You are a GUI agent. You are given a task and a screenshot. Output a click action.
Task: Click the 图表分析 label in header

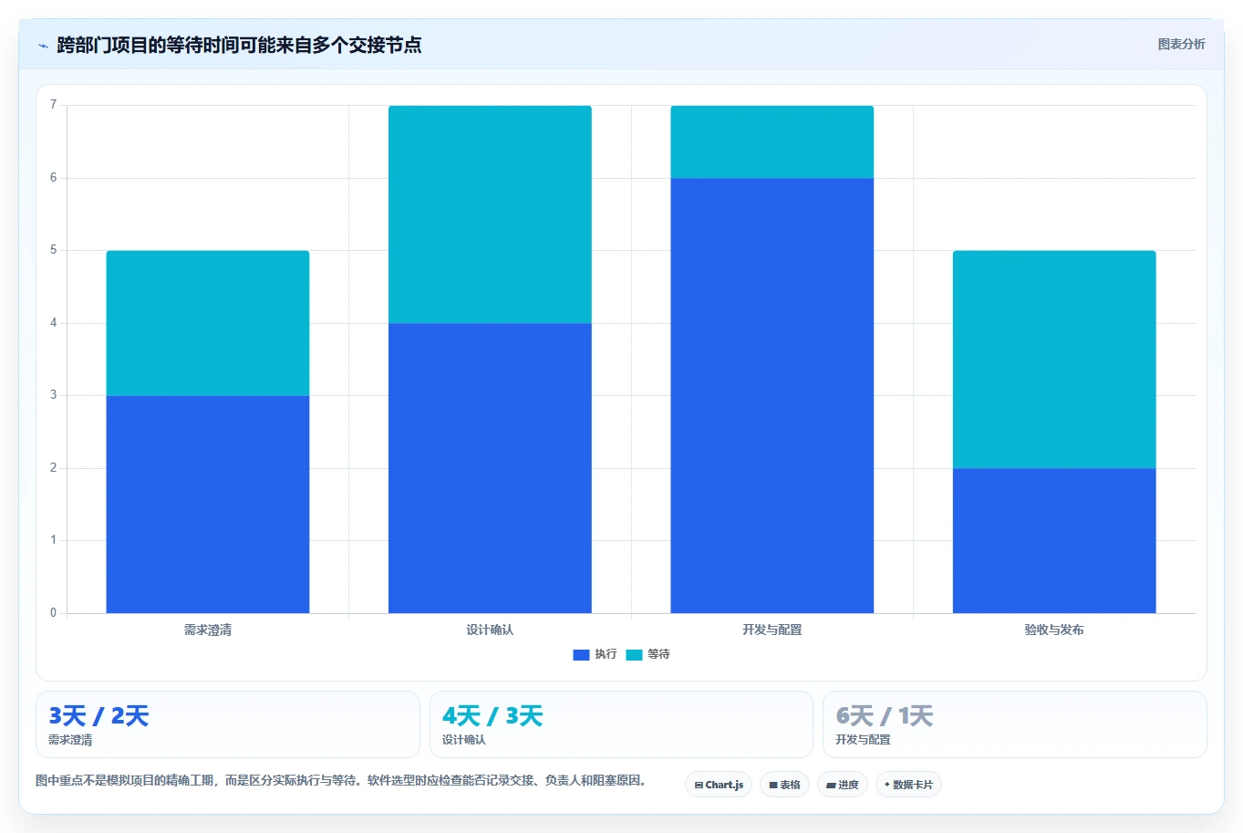[x=1181, y=44]
